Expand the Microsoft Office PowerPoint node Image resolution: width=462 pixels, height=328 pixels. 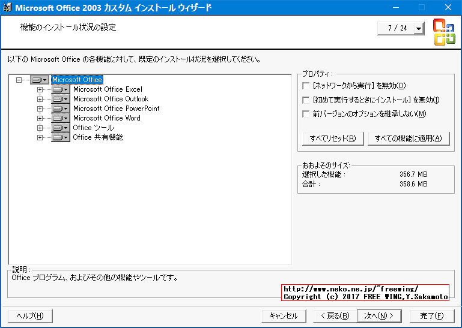(x=40, y=109)
